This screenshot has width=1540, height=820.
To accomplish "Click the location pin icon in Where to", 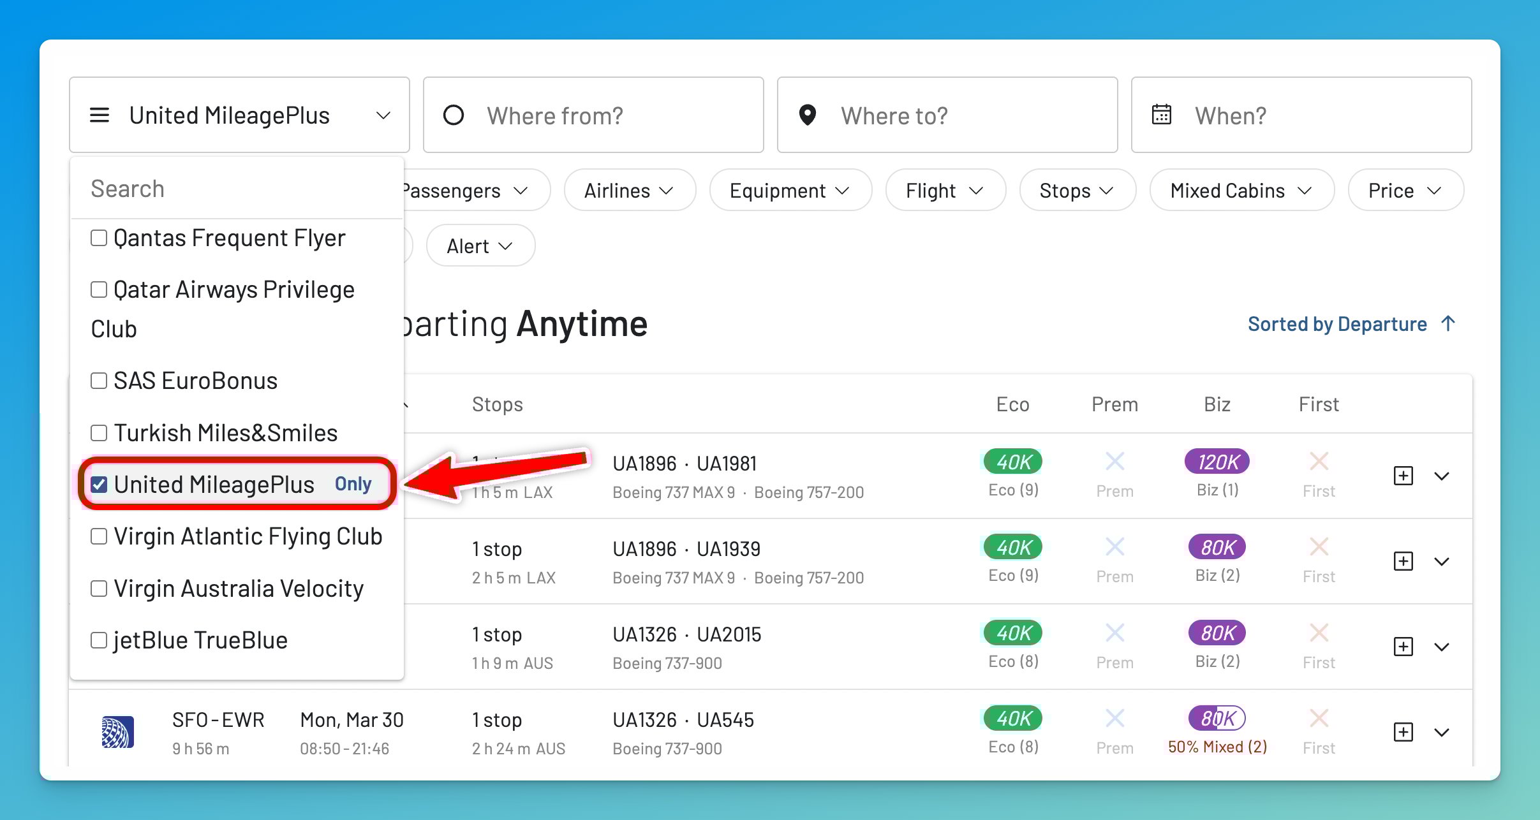I will (807, 115).
